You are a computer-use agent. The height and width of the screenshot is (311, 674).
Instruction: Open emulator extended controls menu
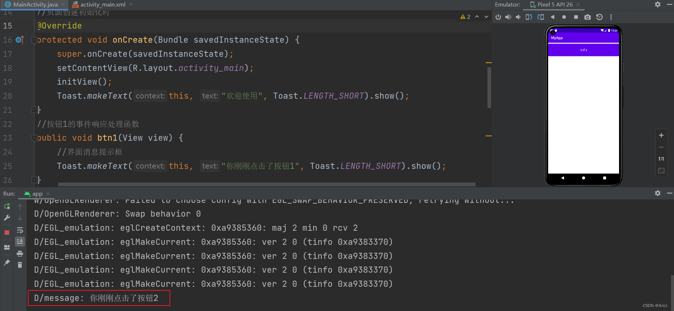[611, 17]
